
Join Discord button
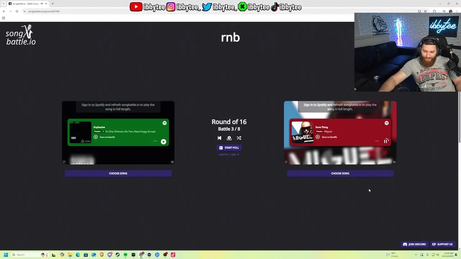coord(414,244)
